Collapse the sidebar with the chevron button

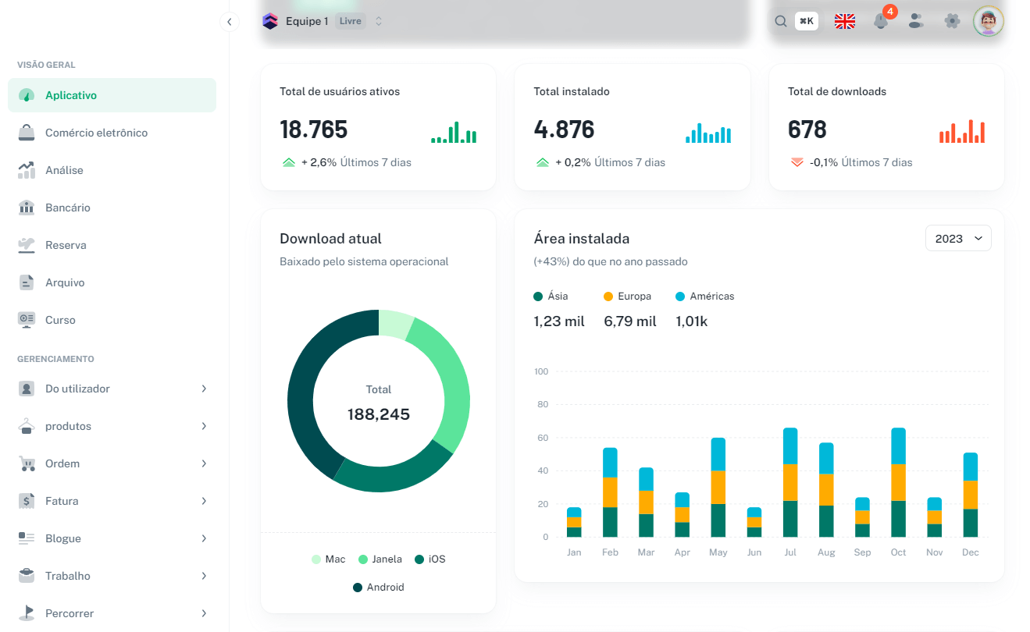pos(229,22)
